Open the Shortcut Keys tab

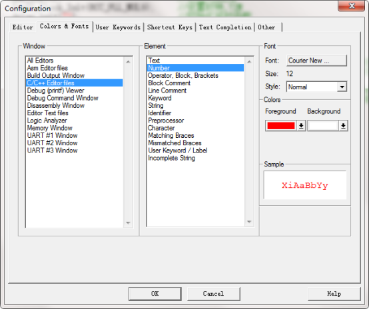[169, 27]
